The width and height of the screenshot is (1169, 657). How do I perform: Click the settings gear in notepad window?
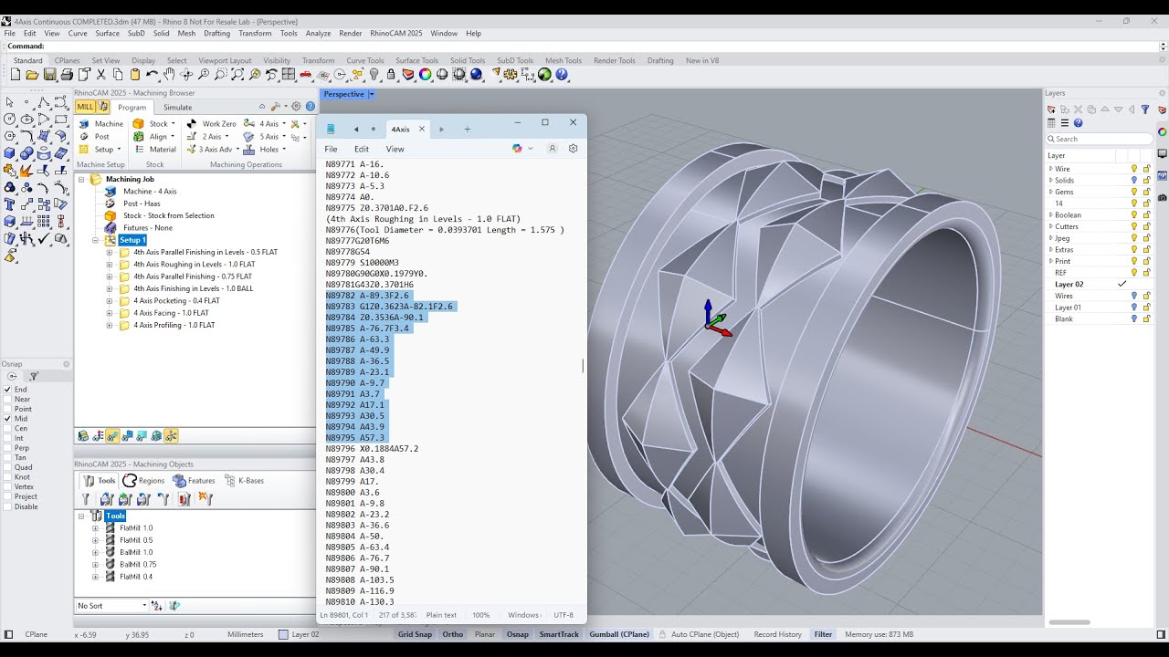(x=573, y=149)
